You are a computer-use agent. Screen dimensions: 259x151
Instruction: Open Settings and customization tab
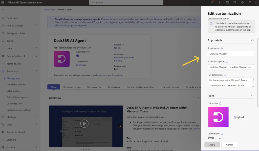[141, 87]
